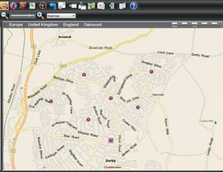Select United Kingdom in the breadcrumb bar
Image resolution: width=223 pixels, height=172 pixels.
coord(43,25)
